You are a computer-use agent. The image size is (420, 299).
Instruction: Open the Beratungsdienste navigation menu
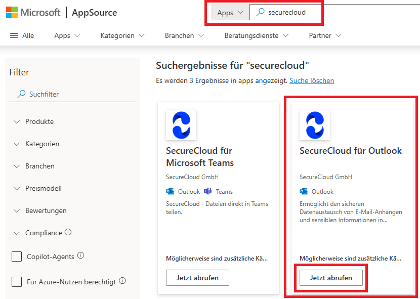257,35
